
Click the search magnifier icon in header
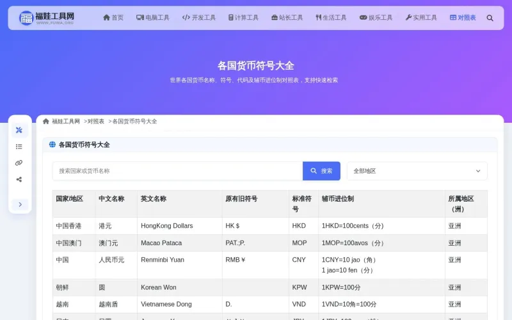490,18
